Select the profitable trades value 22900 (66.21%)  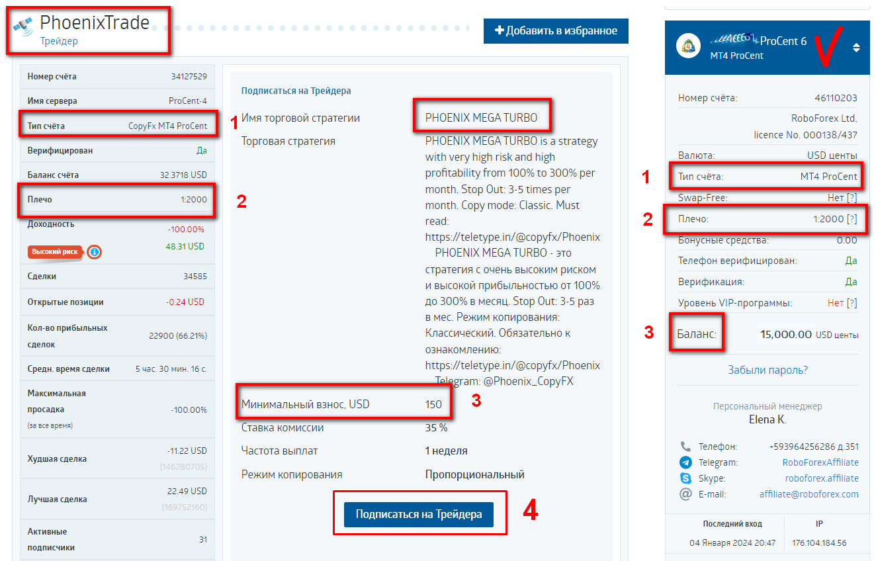[x=178, y=336]
